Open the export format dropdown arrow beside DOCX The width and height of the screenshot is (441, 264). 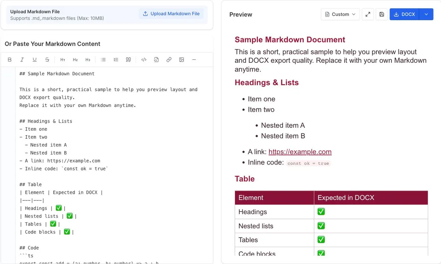pos(426,14)
